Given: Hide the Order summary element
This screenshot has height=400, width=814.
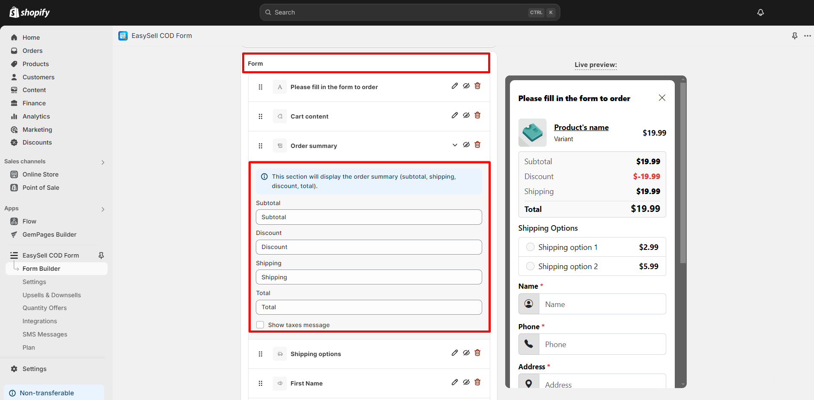Looking at the screenshot, I should click(466, 145).
